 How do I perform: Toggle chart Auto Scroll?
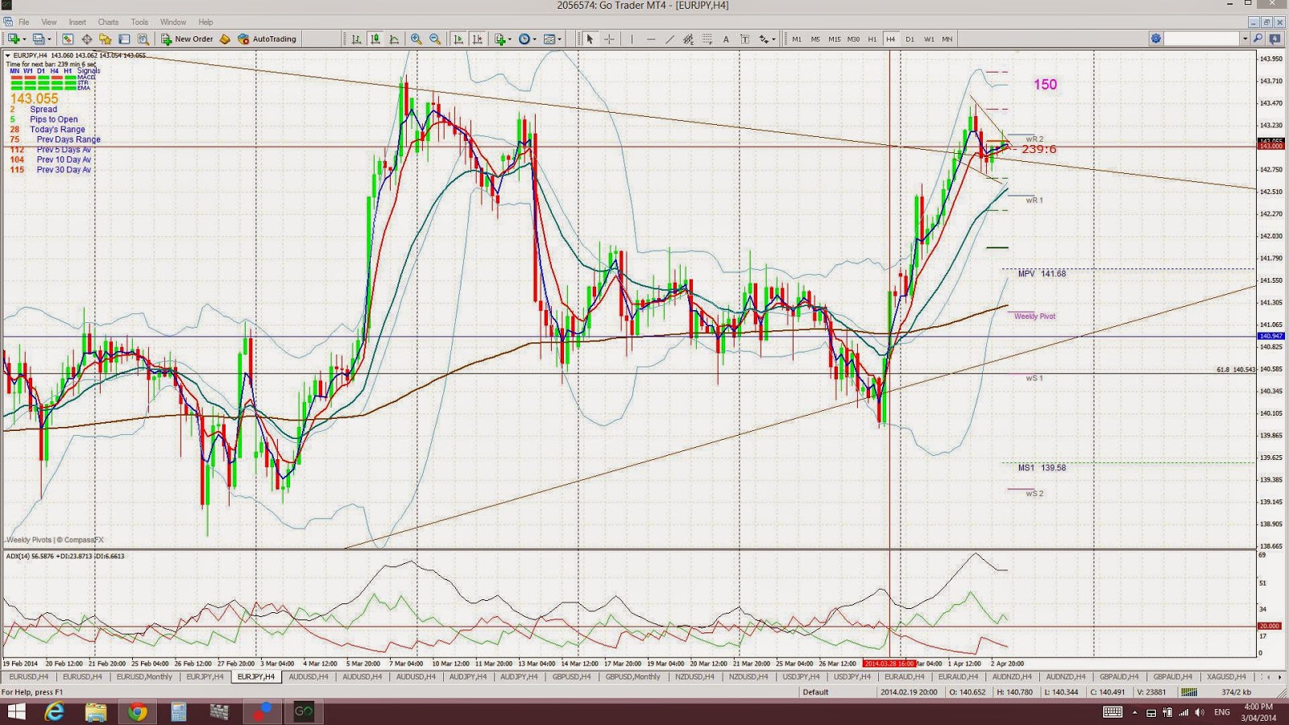pos(458,39)
